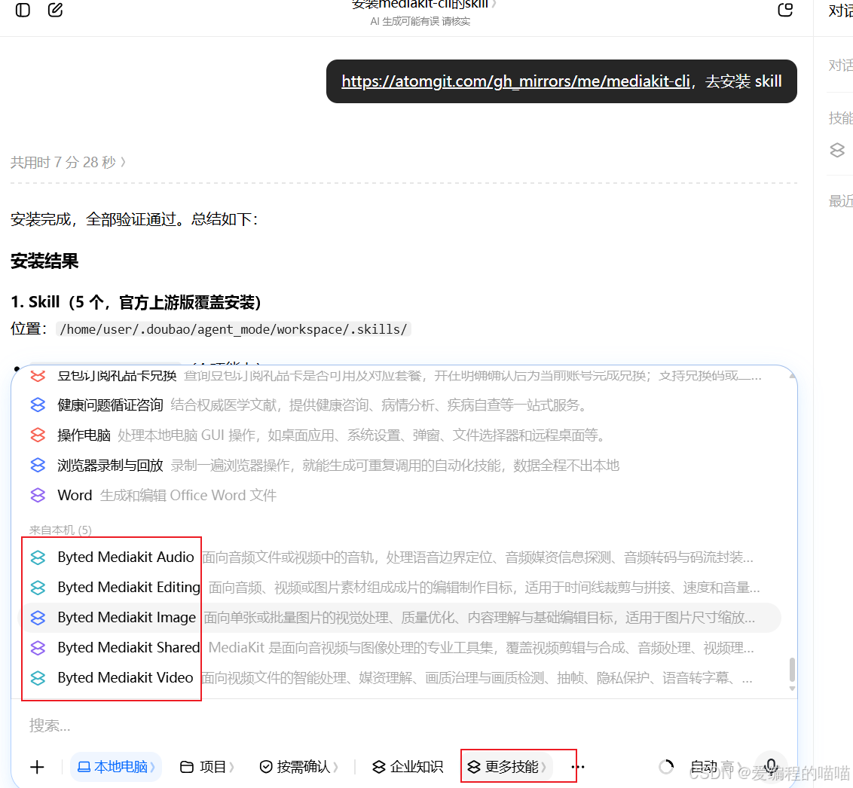Select the 健康问题循证咨询 skill

click(402, 405)
